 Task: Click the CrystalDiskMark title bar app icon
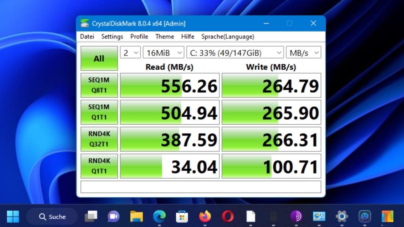pyautogui.click(x=84, y=23)
